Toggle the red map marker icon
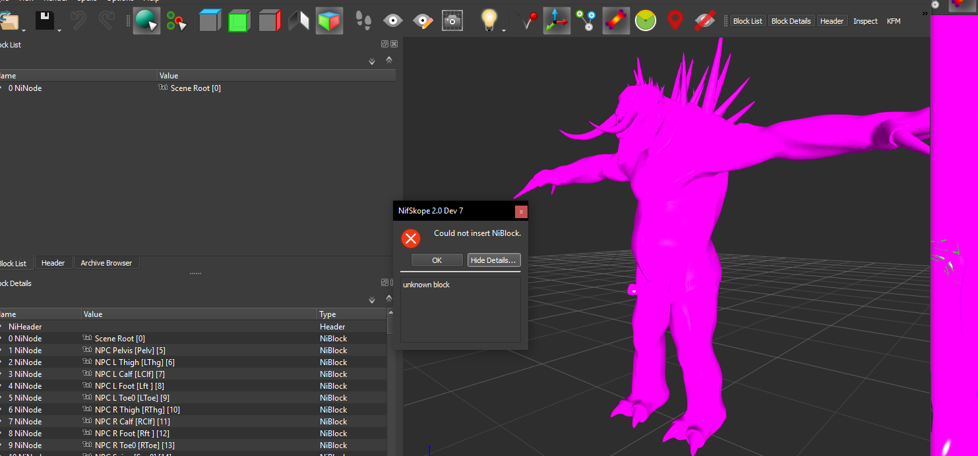This screenshot has height=456, width=978. click(x=675, y=21)
